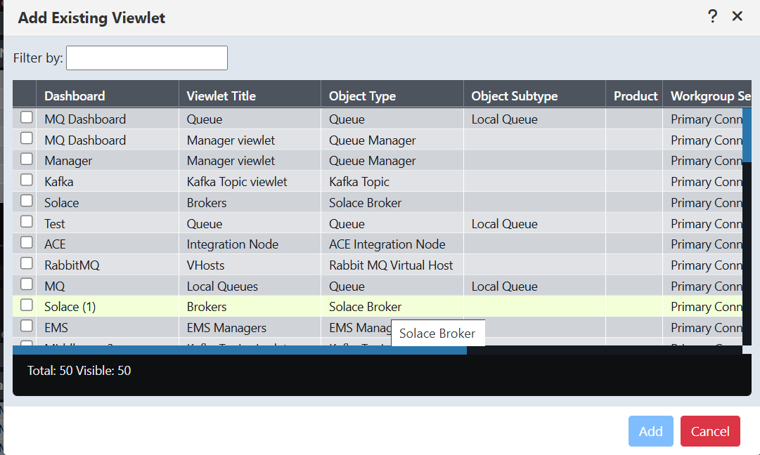Click 'Local Queues' viewlet title cell
Viewport: 760px width, 455px height.
250,286
